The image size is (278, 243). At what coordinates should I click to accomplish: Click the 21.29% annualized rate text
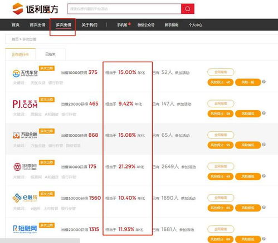coord(127,166)
